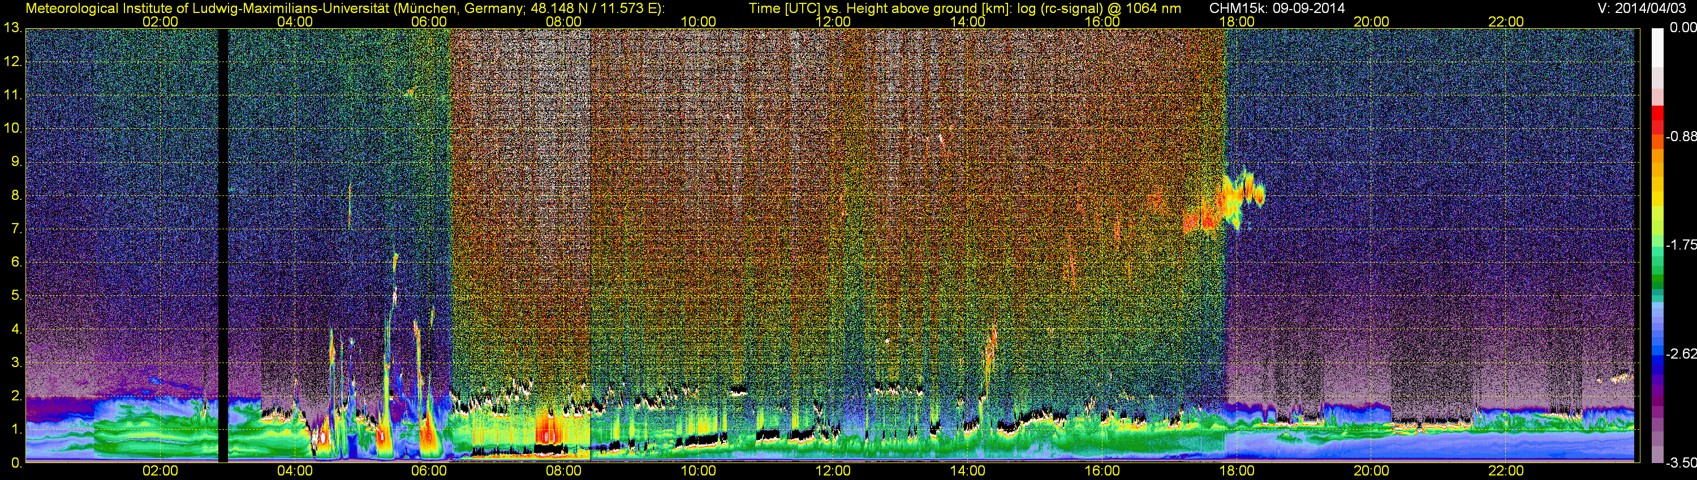Click the 13 km height axis label
Screen dimensions: 1697x480
12,28
